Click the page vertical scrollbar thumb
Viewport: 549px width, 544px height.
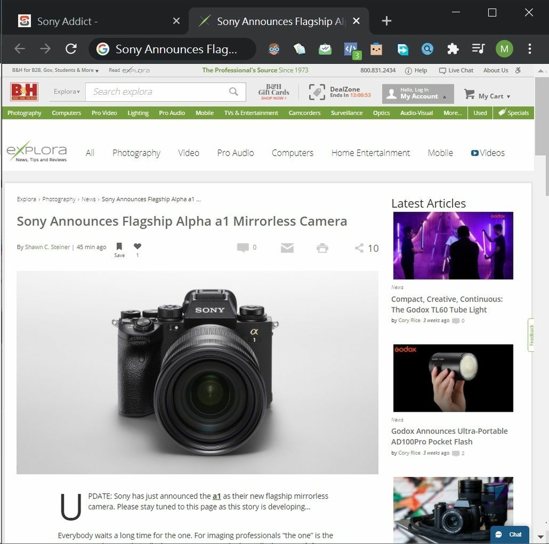point(541,116)
